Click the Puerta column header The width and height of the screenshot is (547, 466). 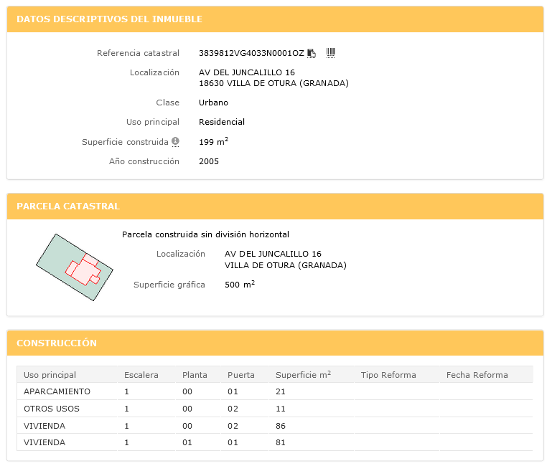(241, 375)
